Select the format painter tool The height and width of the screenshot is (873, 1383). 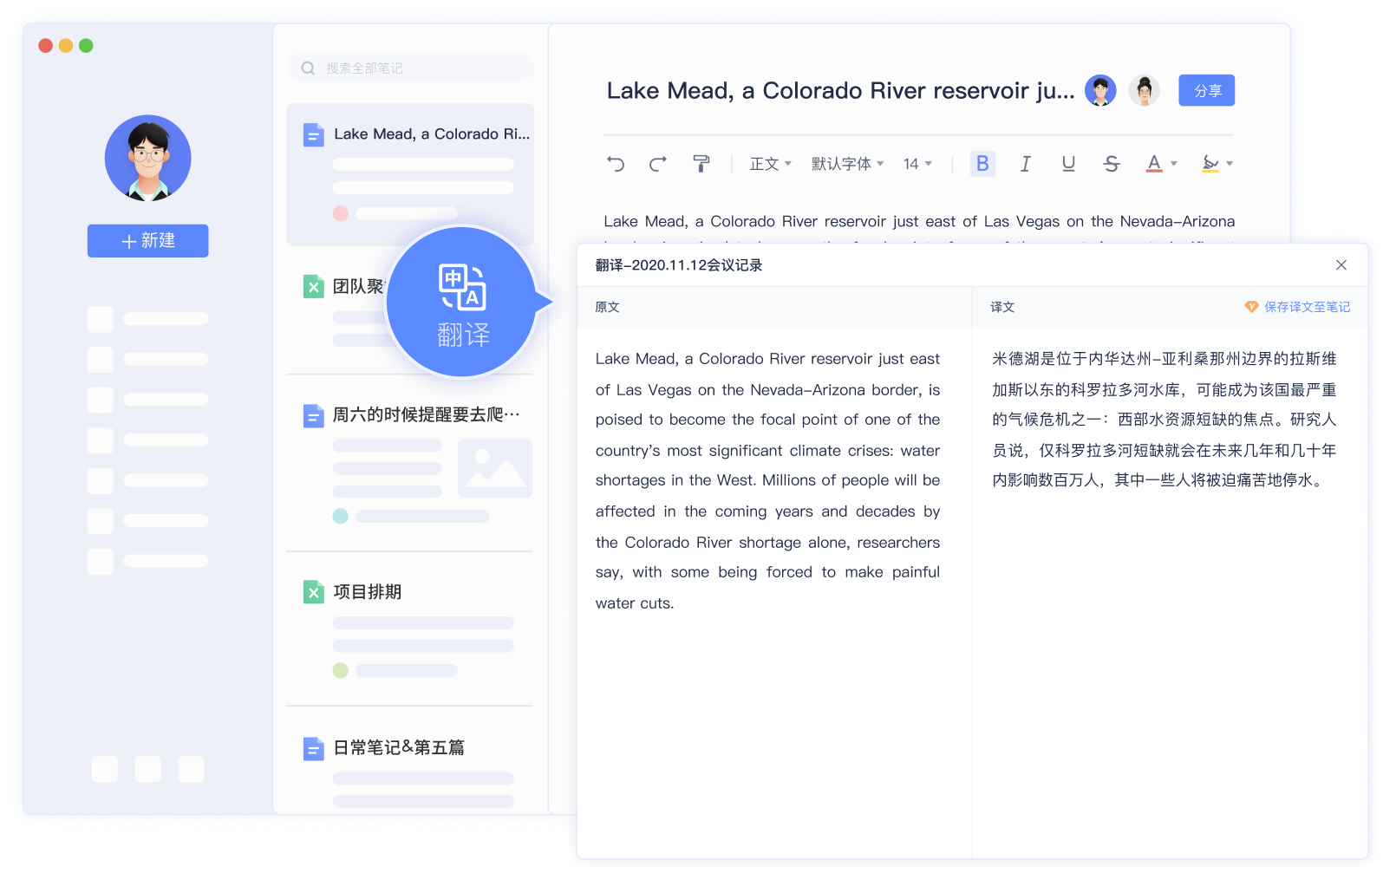[701, 164]
